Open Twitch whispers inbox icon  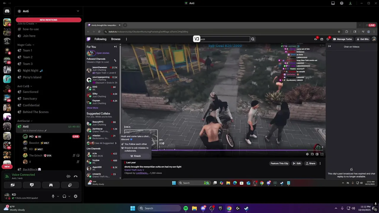click(x=322, y=39)
